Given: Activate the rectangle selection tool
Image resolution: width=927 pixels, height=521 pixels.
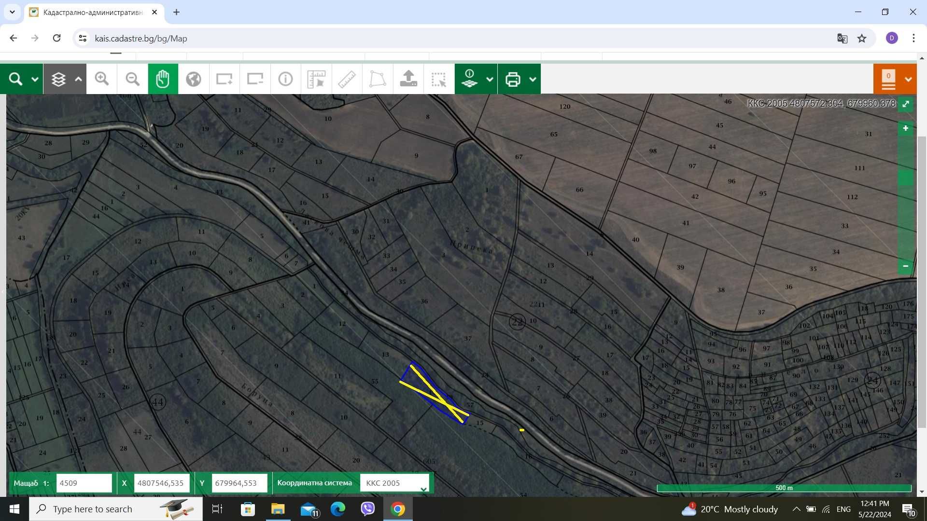Looking at the screenshot, I should tap(439, 79).
